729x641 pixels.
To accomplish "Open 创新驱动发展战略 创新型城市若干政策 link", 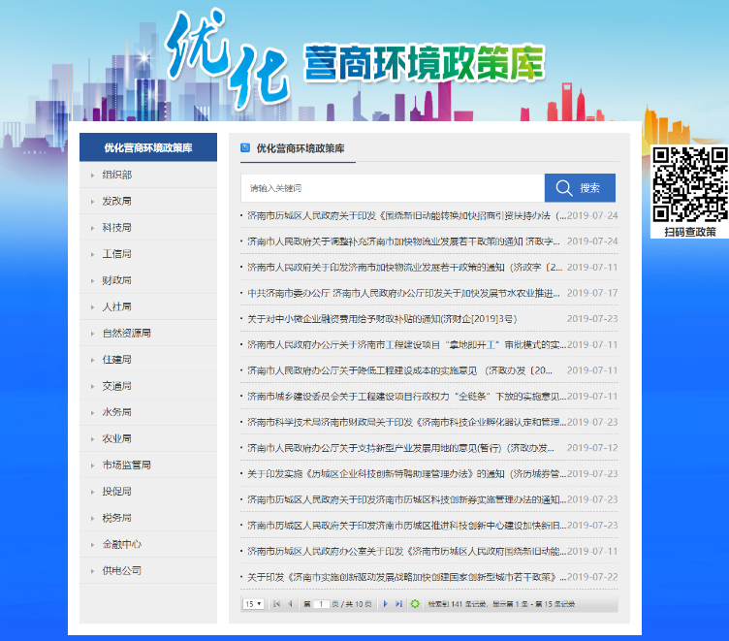I will click(407, 577).
